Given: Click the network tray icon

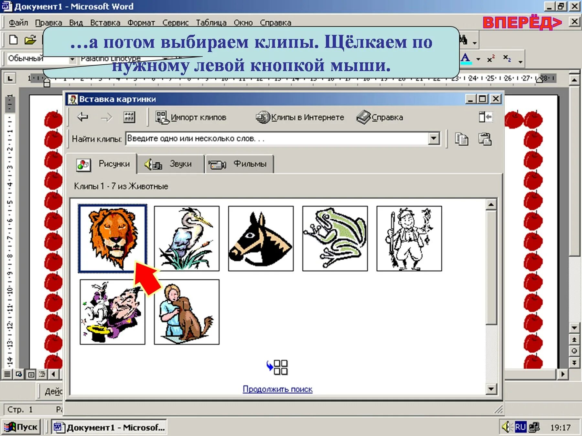Looking at the screenshot, I should [534, 427].
